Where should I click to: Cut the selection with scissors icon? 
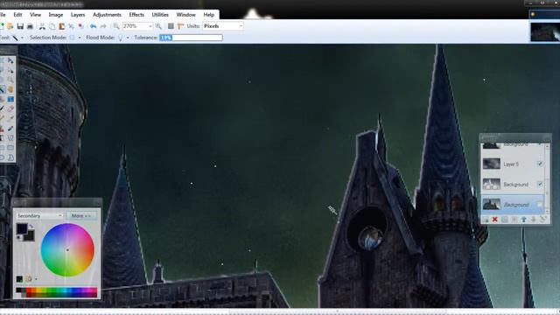[x=42, y=26]
